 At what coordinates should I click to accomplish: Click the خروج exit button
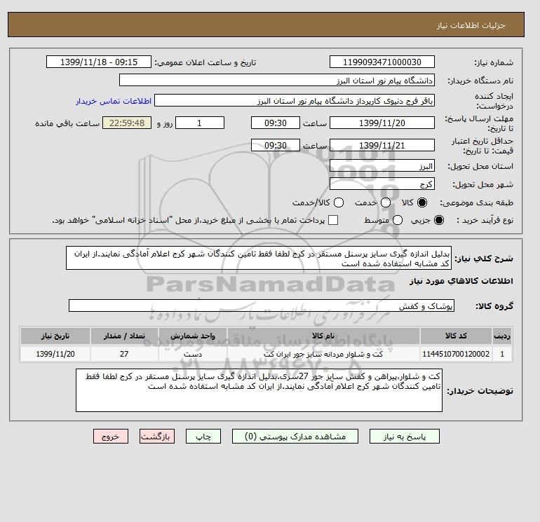tap(111, 437)
